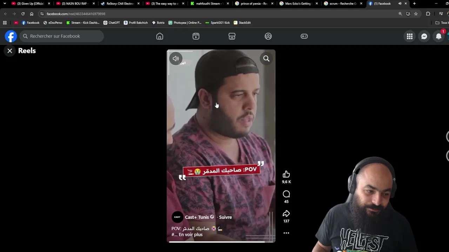
Task: Open the Marketplace storefront icon
Action: [x=232, y=36]
